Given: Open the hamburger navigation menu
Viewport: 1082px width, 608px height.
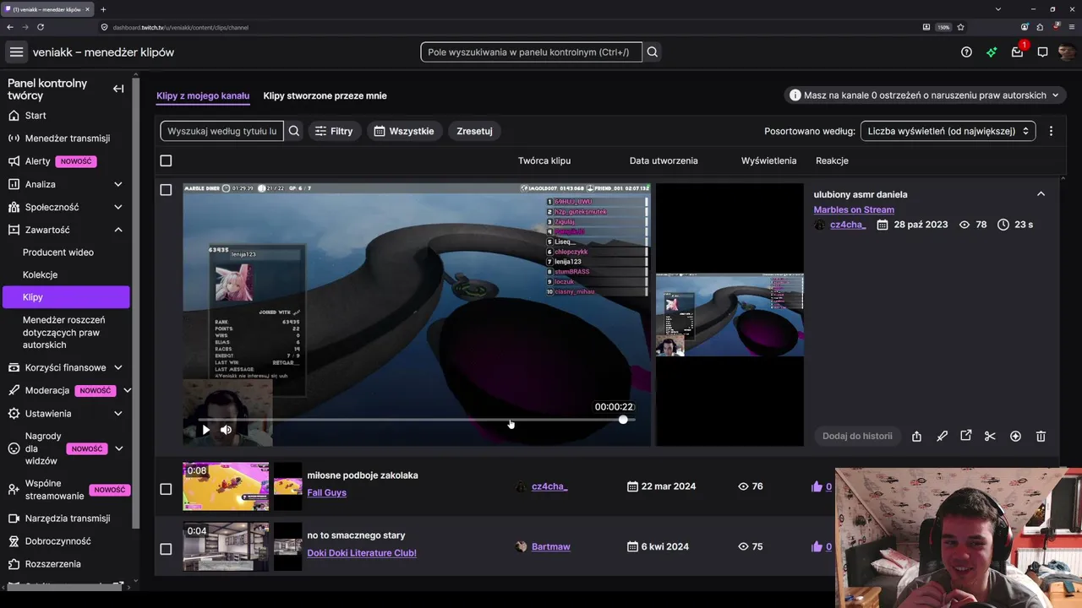Looking at the screenshot, I should (x=16, y=52).
